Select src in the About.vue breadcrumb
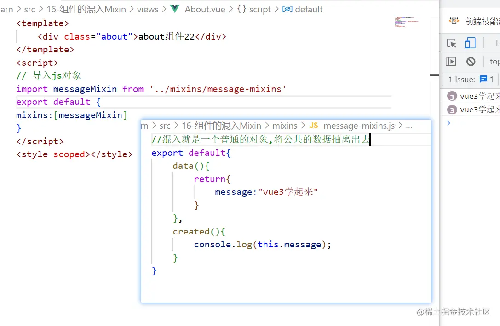Screen dimensions: 500x326 click(x=29, y=10)
